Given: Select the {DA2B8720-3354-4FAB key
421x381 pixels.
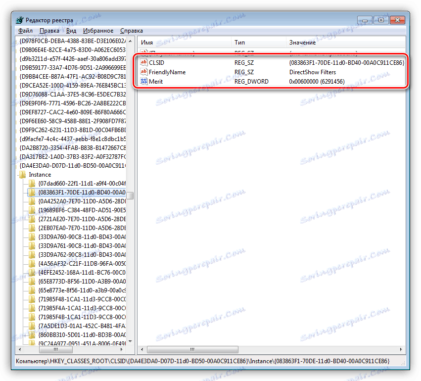Looking at the screenshot, I should (x=72, y=147).
